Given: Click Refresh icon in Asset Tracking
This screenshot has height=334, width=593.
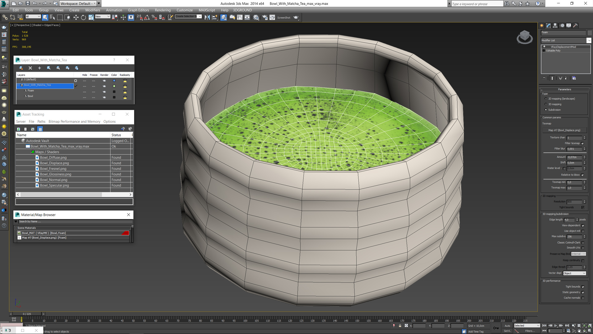Looking at the screenshot, I should click(x=19, y=129).
